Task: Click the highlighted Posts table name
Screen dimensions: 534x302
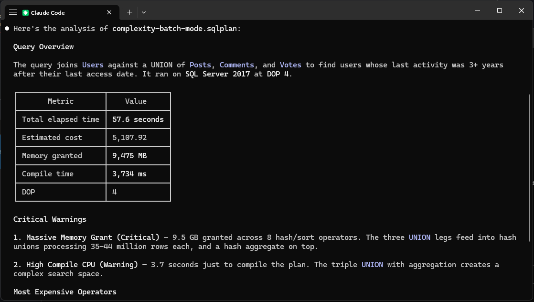Action: 200,65
